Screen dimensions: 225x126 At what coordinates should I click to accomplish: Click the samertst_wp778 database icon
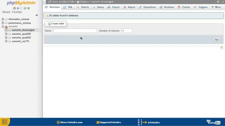click(10, 41)
